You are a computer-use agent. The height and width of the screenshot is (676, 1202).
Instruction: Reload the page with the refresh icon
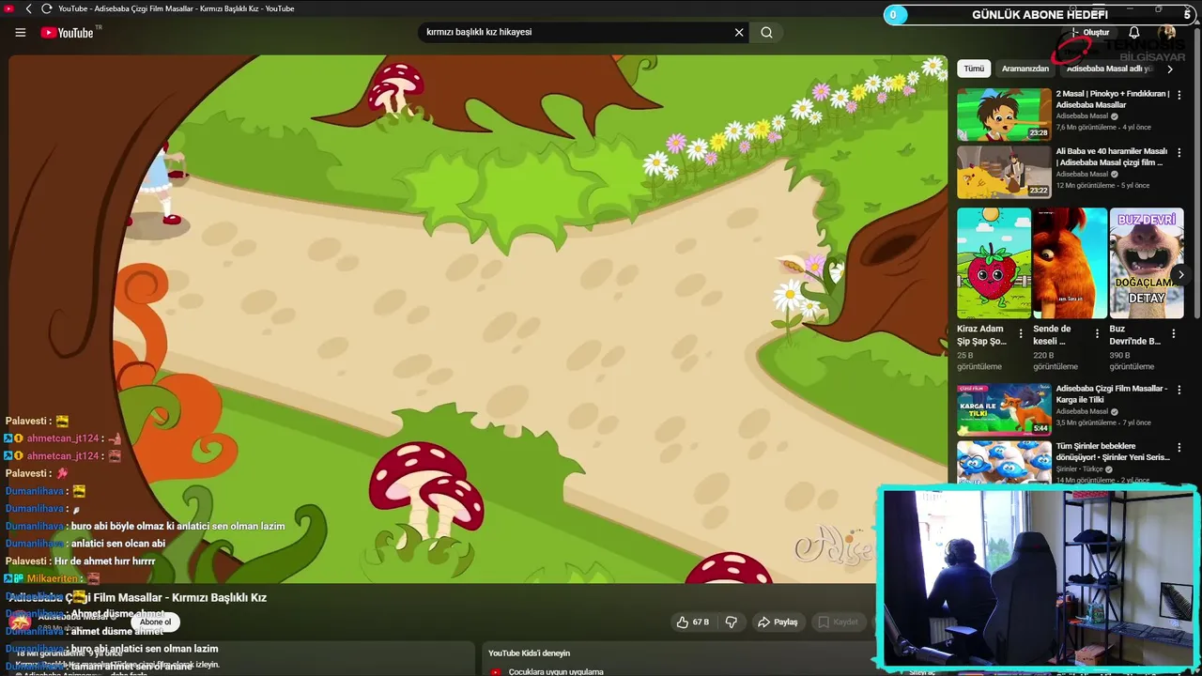pos(46,8)
